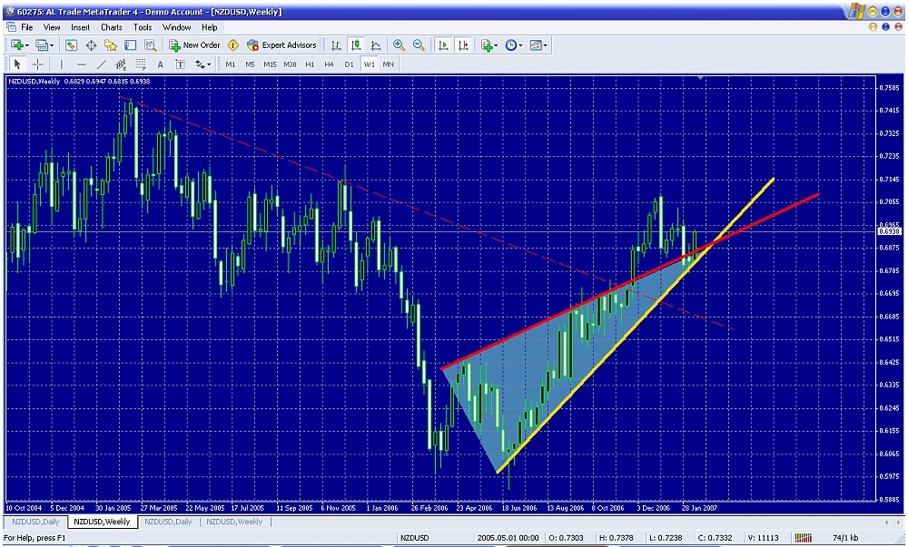Expand the periodicity clock dropdown
The height and width of the screenshot is (547, 908).
pos(514,44)
